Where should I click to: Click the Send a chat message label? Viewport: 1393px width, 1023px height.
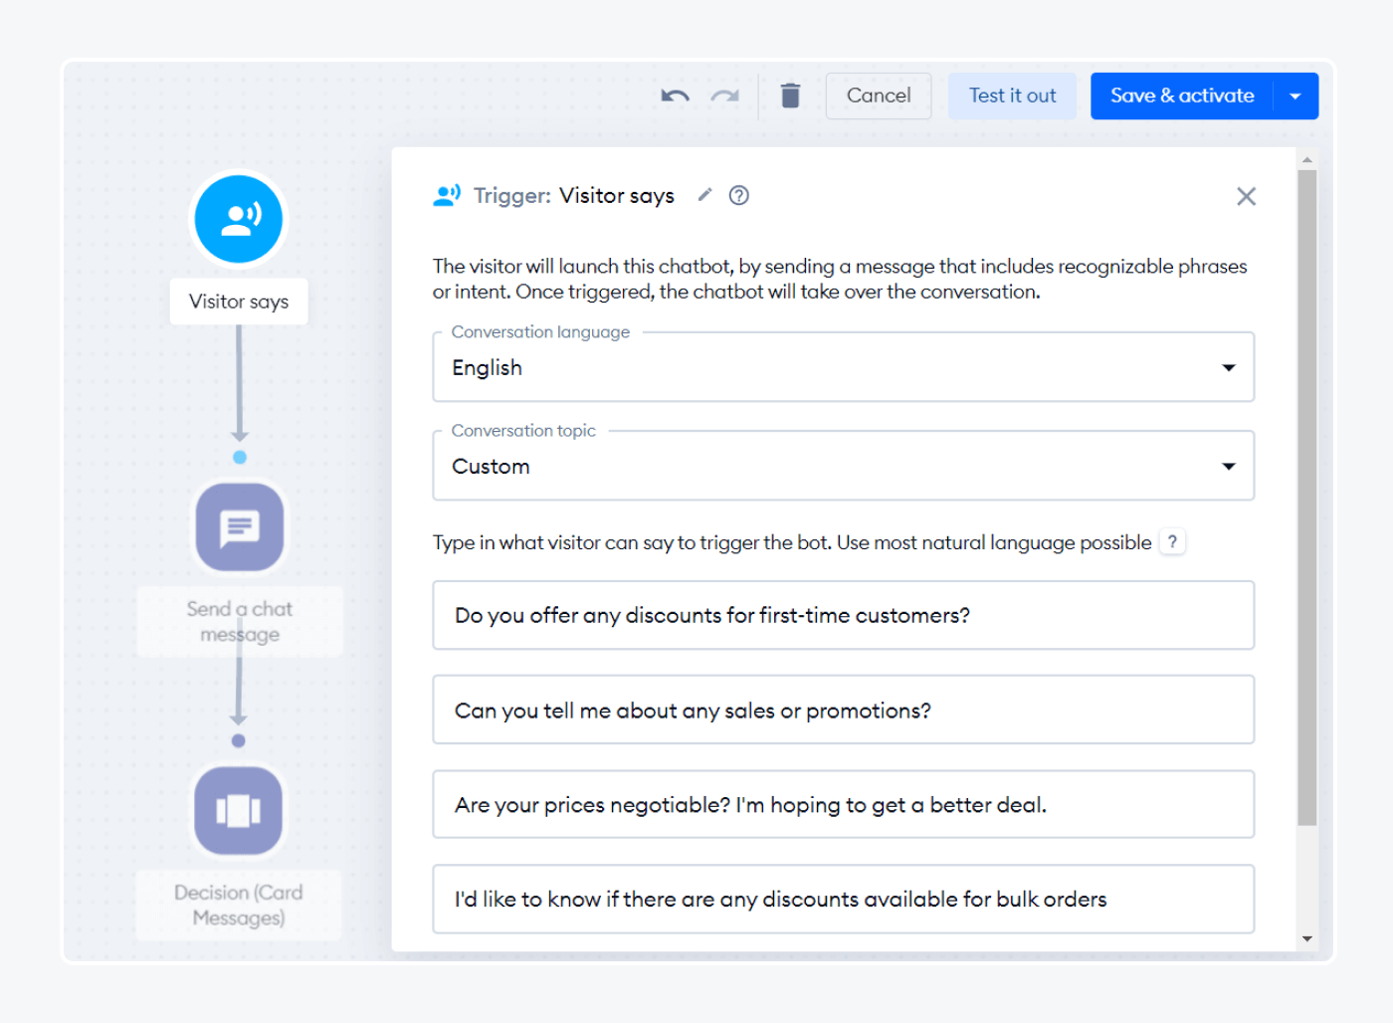pyautogui.click(x=240, y=621)
